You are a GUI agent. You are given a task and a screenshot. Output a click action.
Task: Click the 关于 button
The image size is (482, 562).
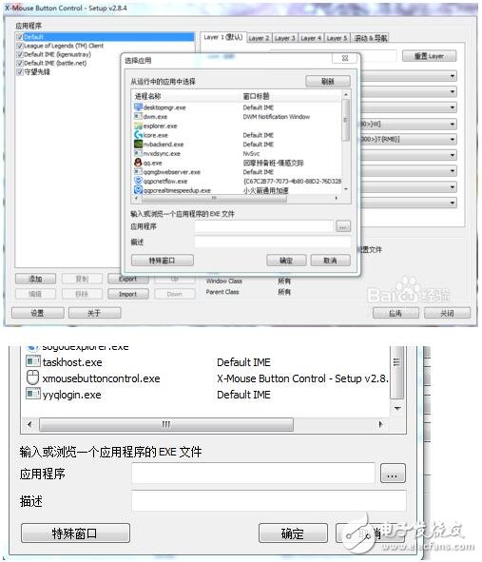coord(94,313)
